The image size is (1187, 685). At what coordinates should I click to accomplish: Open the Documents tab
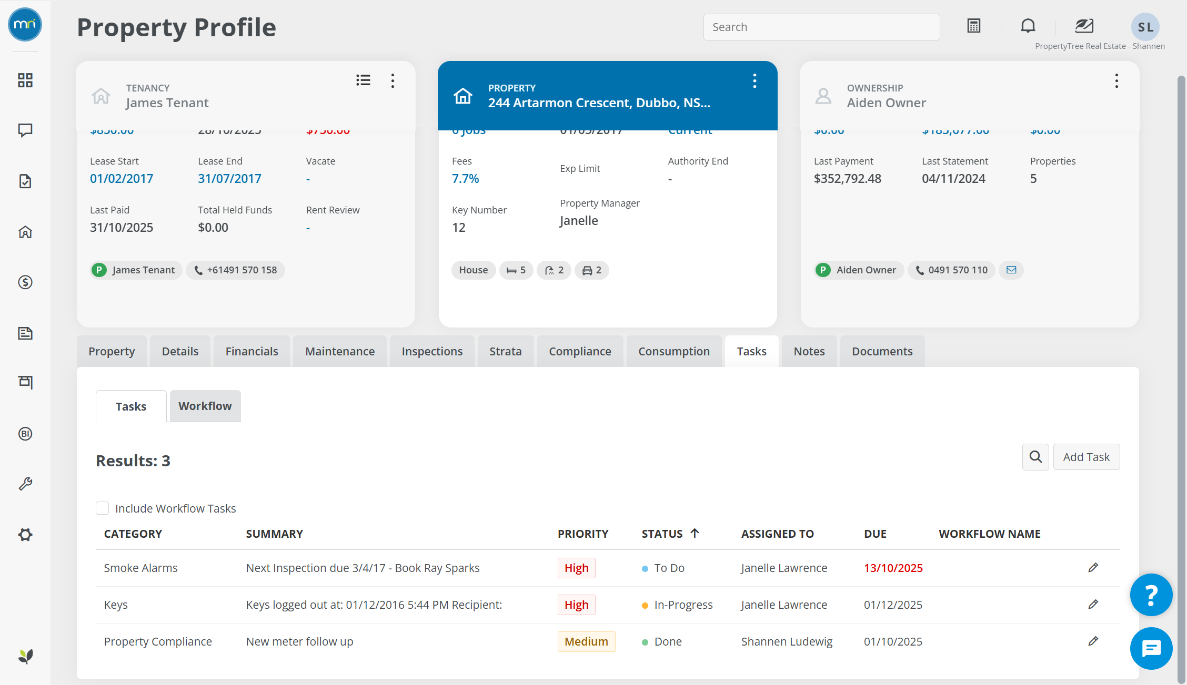[882, 351]
